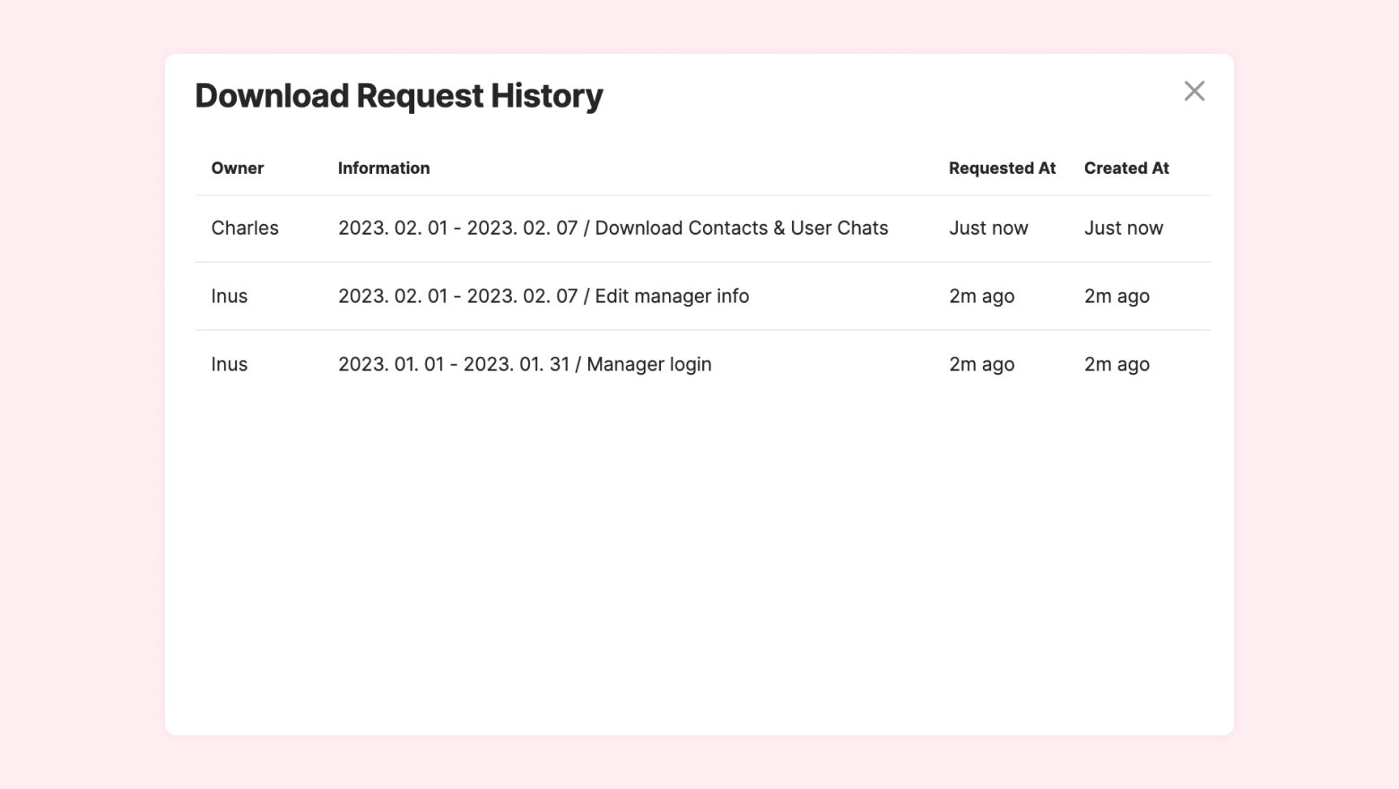The image size is (1399, 789).
Task: Open the Download Contacts & User Chats entry
Action: pyautogui.click(x=613, y=229)
